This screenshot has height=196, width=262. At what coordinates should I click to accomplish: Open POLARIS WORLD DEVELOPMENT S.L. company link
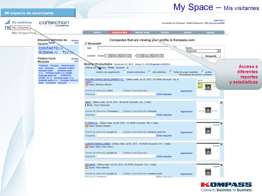[105, 79]
